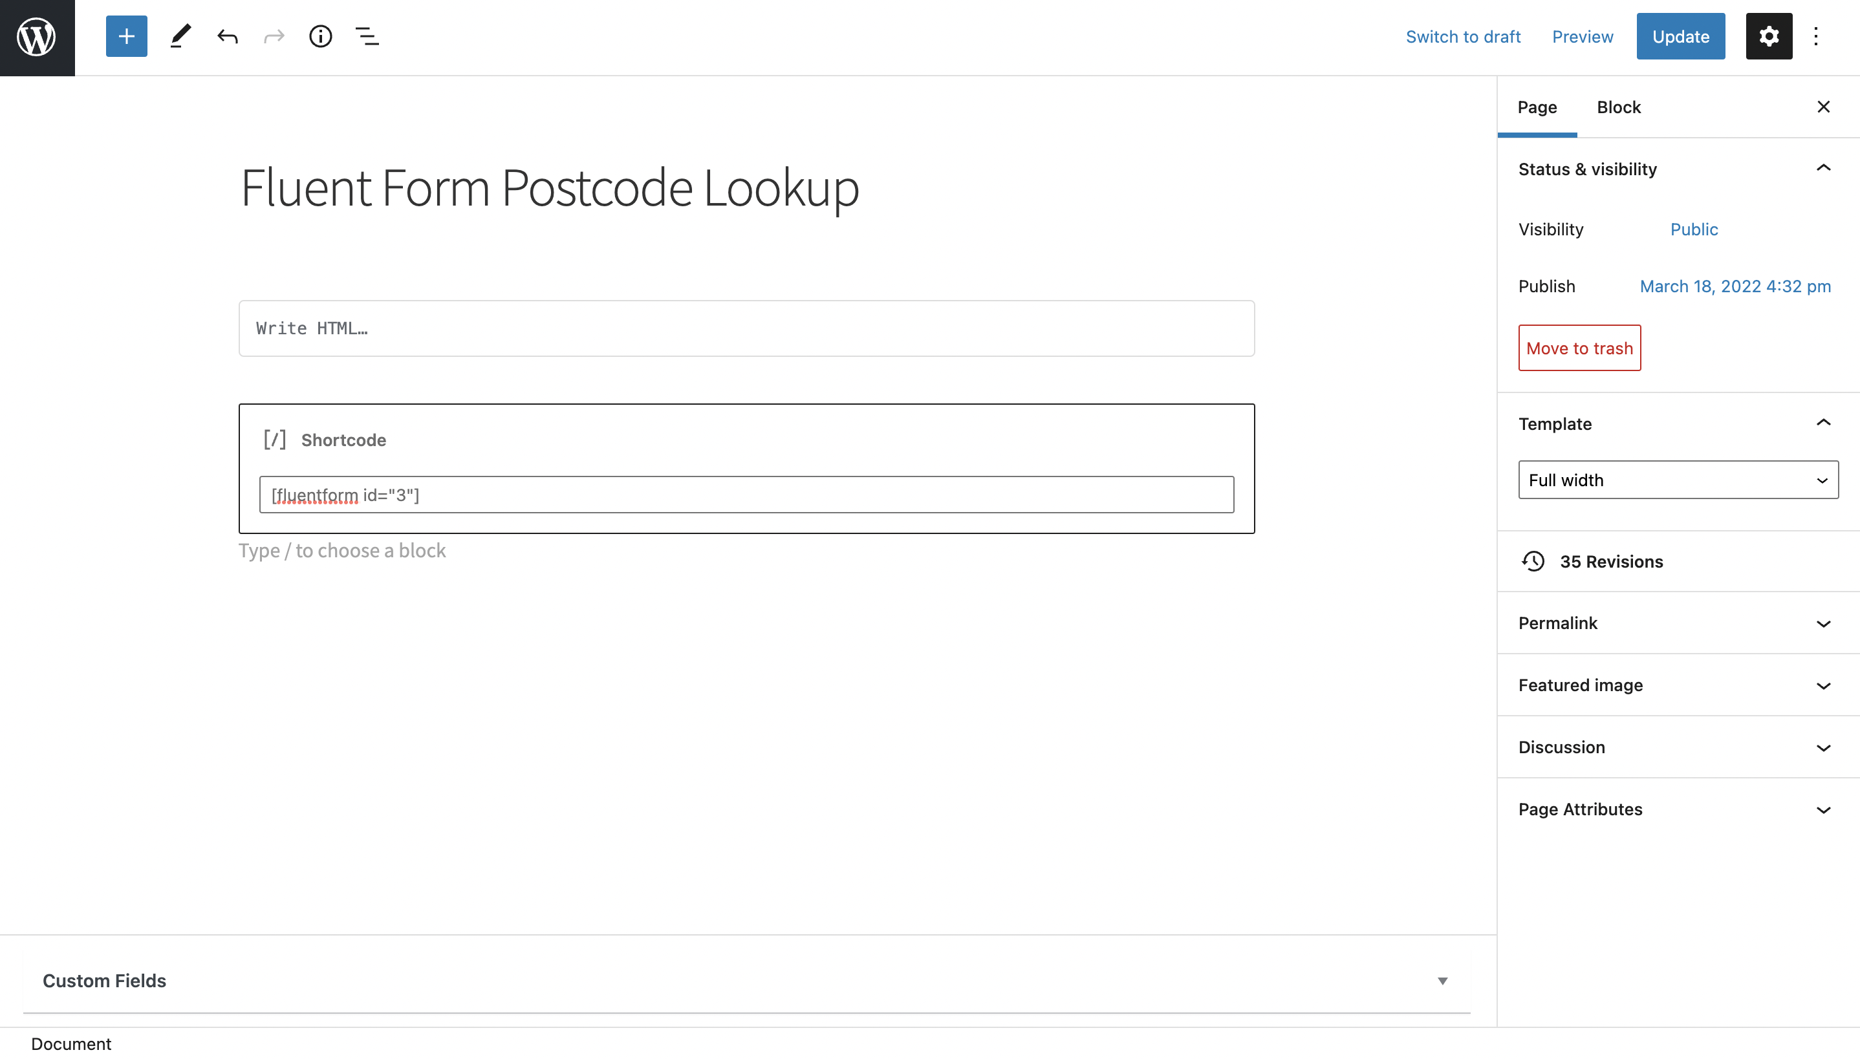
Task: Open the block inserter with the plus icon
Action: click(x=126, y=36)
